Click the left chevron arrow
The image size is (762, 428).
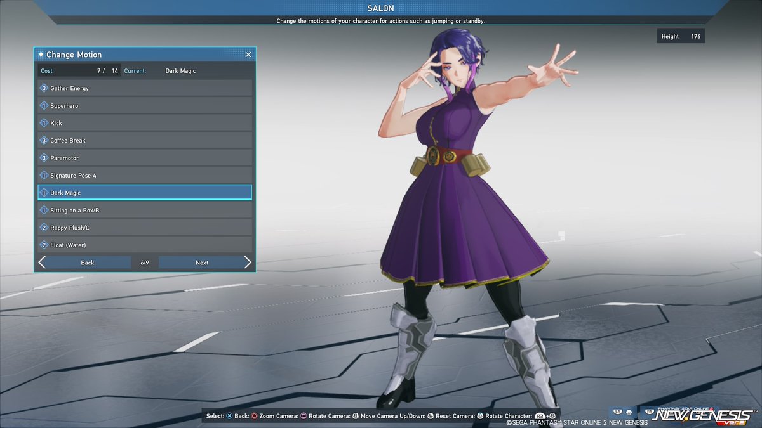(x=42, y=263)
